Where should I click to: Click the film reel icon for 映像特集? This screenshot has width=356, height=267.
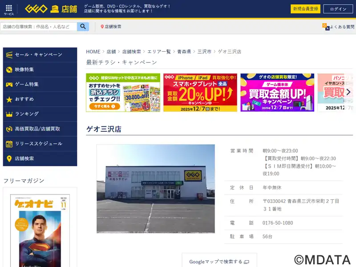click(x=9, y=70)
